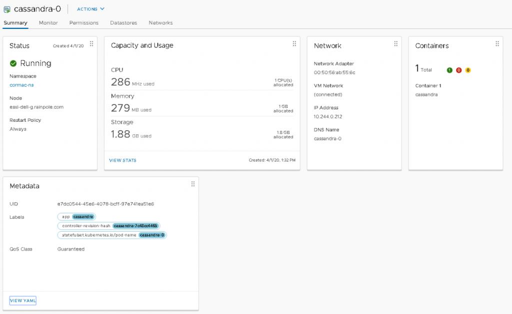Screen dimensions: 512x314
Task: Open the cormac-ns namespace link
Action: (x=20, y=85)
